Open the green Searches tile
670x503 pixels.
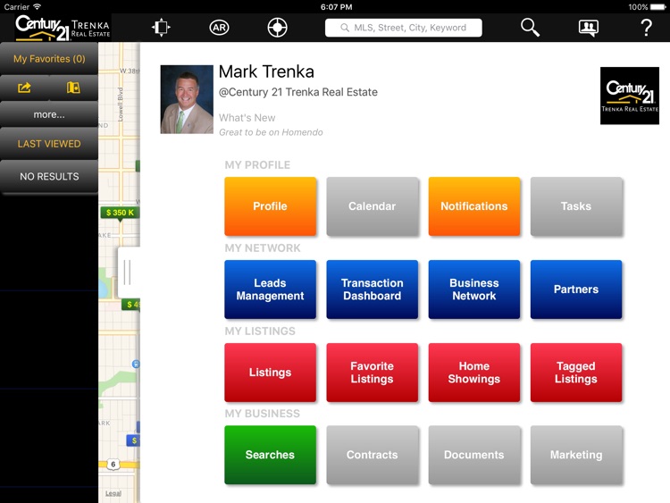(270, 455)
